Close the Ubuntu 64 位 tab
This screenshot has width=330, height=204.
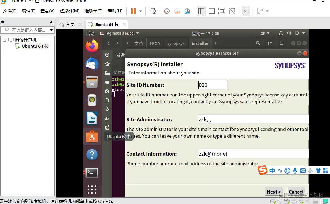point(124,25)
